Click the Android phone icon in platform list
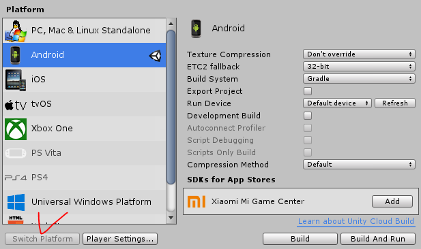Viewport: 421px width, 249px height. pos(16,55)
